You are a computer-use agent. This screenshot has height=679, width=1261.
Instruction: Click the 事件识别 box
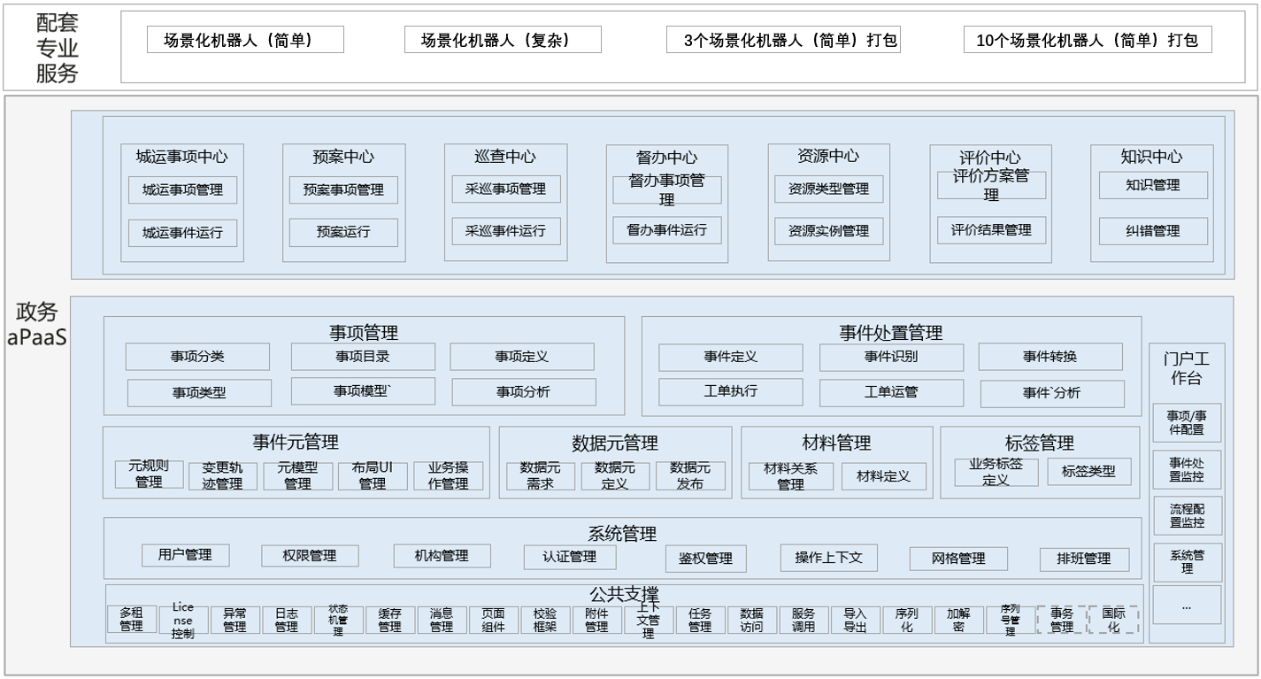point(891,357)
